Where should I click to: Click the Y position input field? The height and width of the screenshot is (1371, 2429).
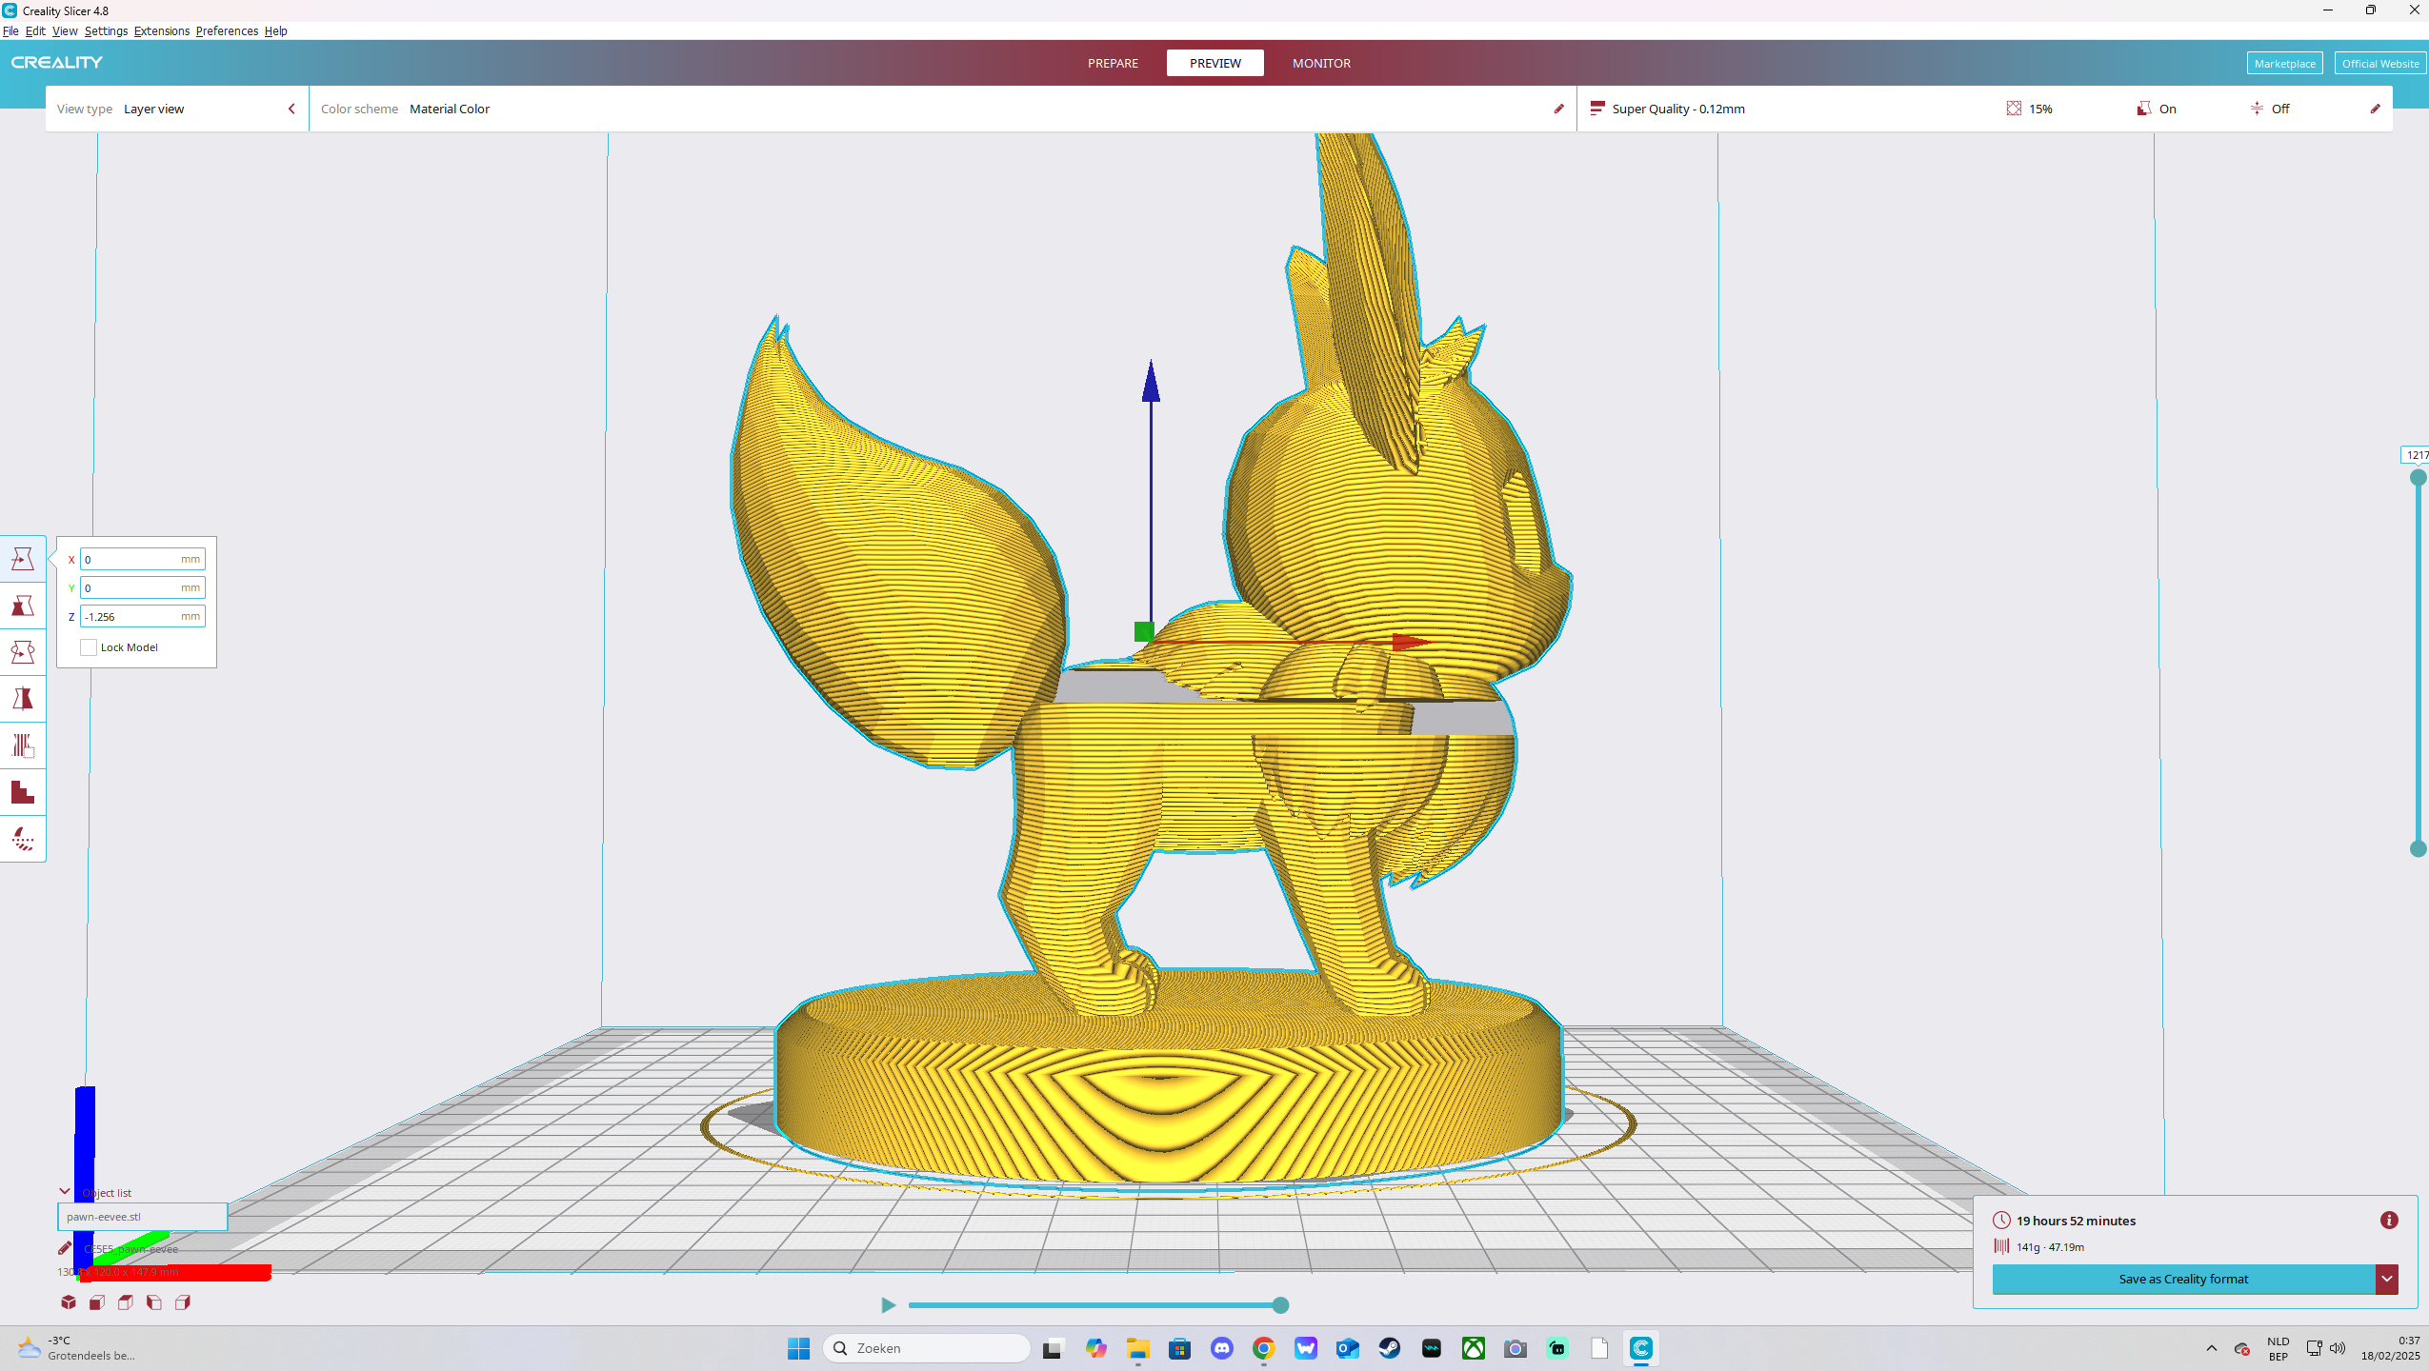click(143, 588)
